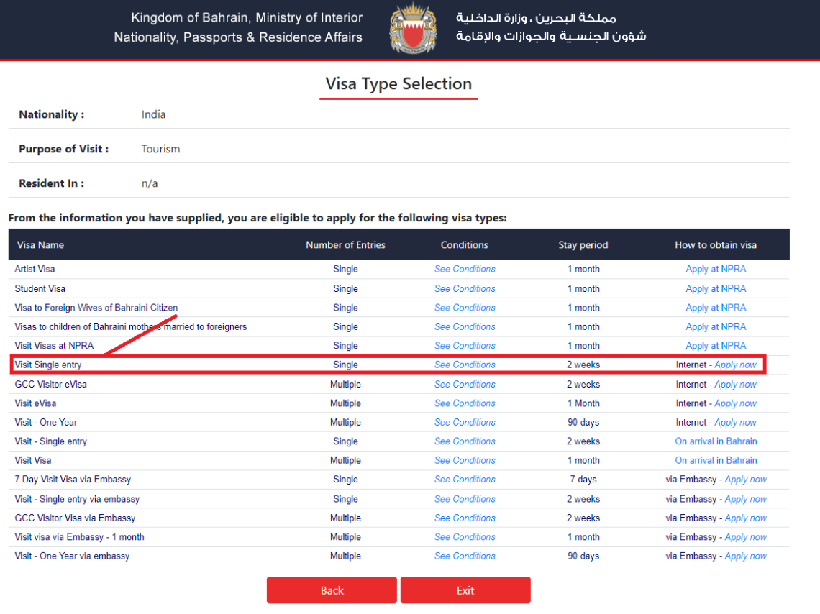The width and height of the screenshot is (820, 614).
Task: Open conditions for Visit - One Year
Action: (464, 422)
